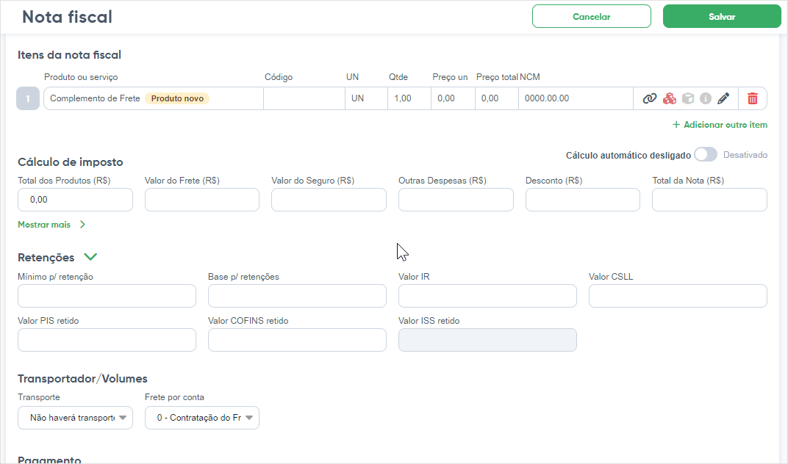Click the Salvar button
Screen dimensions: 788x464
point(722,17)
